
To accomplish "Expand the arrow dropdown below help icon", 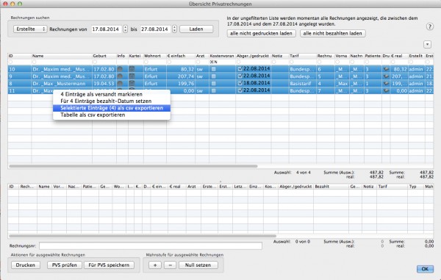I will pyautogui.click(x=427, y=44).
